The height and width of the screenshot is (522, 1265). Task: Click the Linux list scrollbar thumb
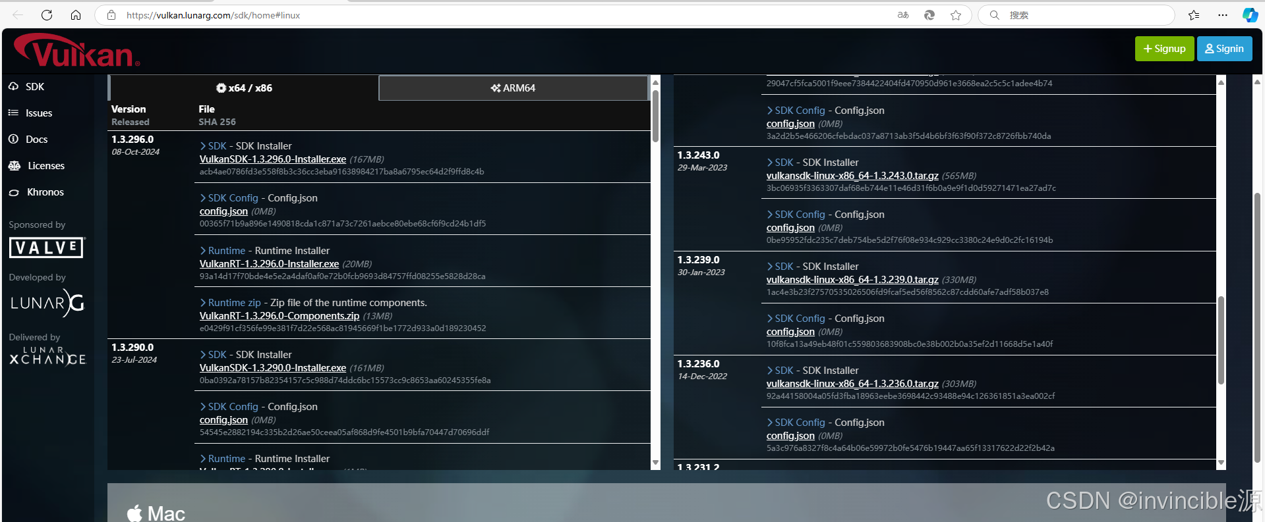(1221, 340)
